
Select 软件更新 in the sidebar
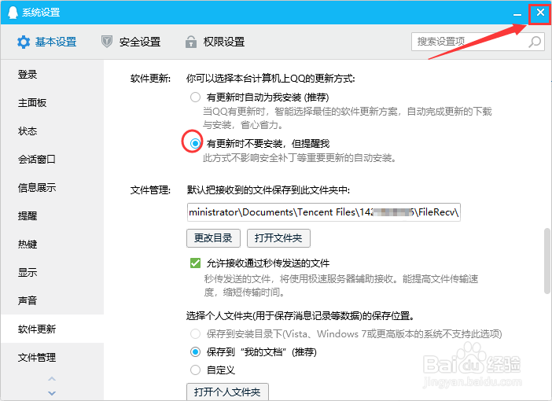pos(52,329)
